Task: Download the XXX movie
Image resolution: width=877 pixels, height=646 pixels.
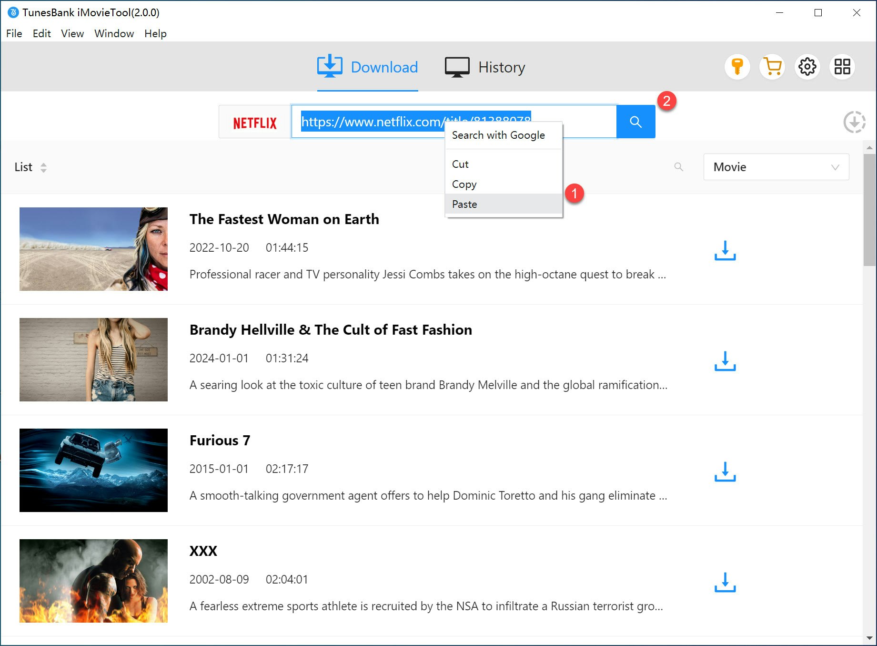Action: point(725,582)
